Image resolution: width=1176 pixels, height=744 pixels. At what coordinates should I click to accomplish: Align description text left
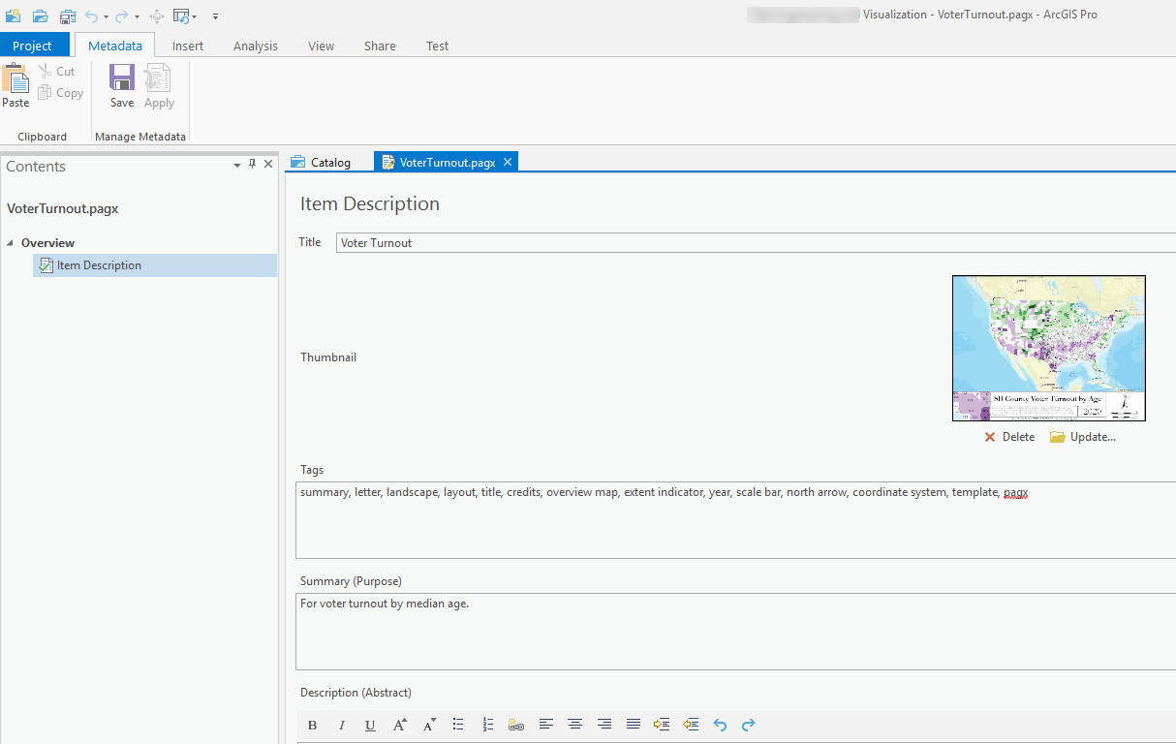(546, 725)
